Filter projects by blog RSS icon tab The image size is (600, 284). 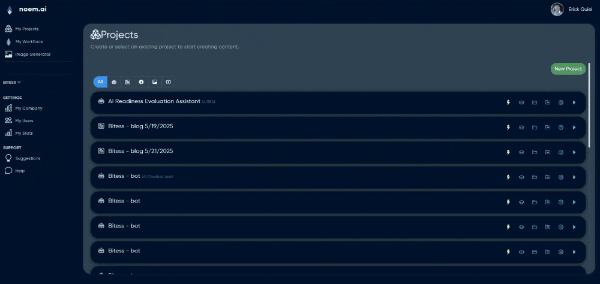click(127, 82)
